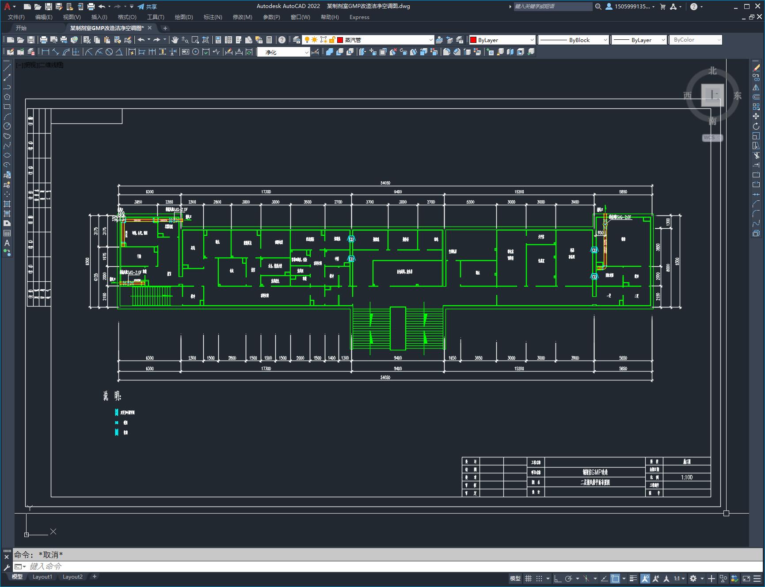Toggle snap mode in status bar
Image resolution: width=765 pixels, height=587 pixels.
tap(539, 578)
